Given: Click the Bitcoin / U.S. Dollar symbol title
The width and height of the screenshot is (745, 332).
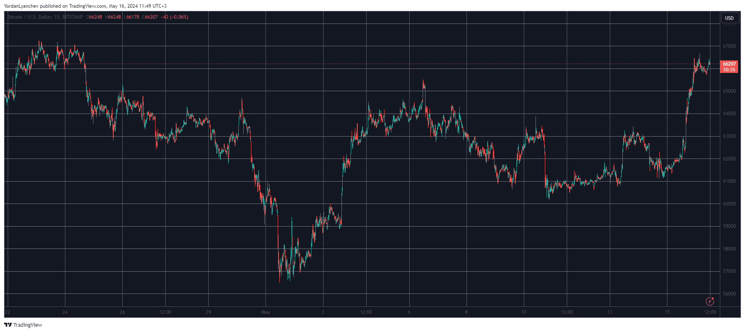Looking at the screenshot, I should [30, 17].
